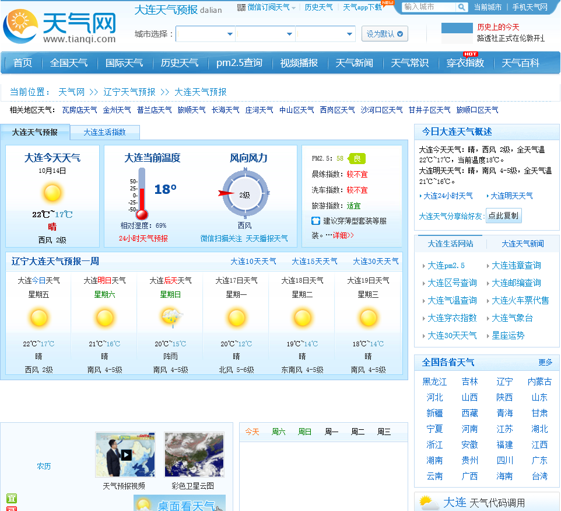Play the 天气预报视频 thumbnail

click(x=125, y=454)
